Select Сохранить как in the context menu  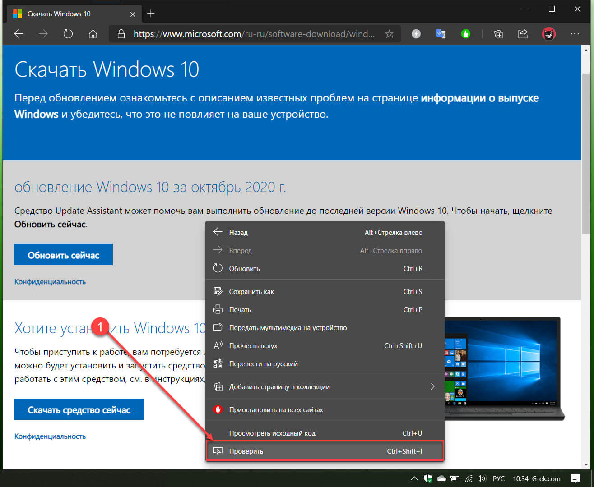[x=325, y=292]
